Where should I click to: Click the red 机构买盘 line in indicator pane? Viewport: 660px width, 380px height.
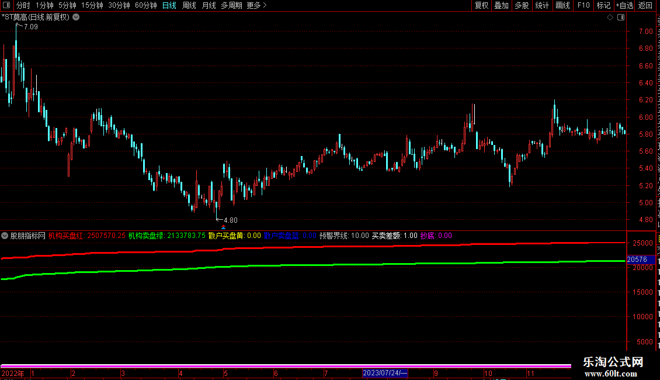(x=314, y=247)
